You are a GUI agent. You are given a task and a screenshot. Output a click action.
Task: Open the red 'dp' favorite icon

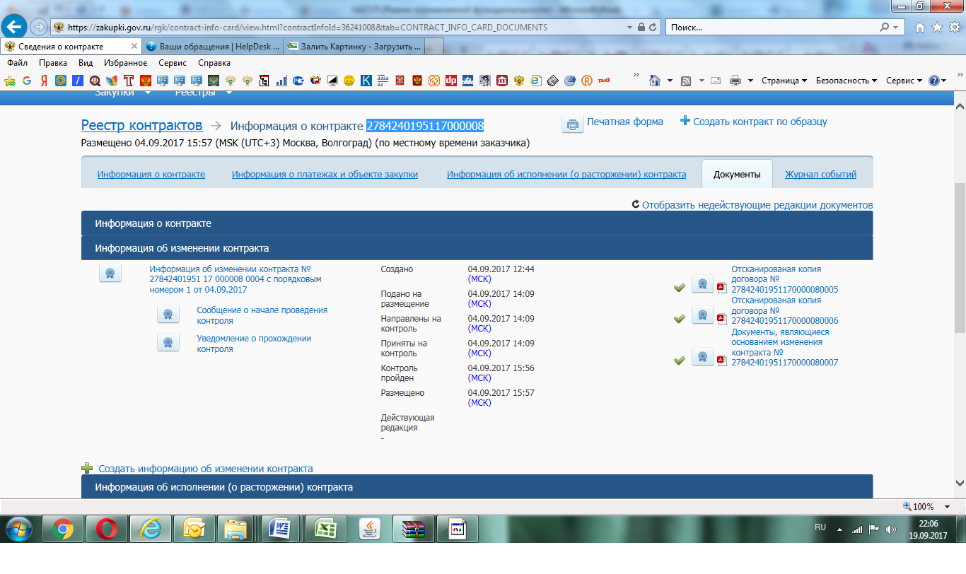[x=451, y=81]
